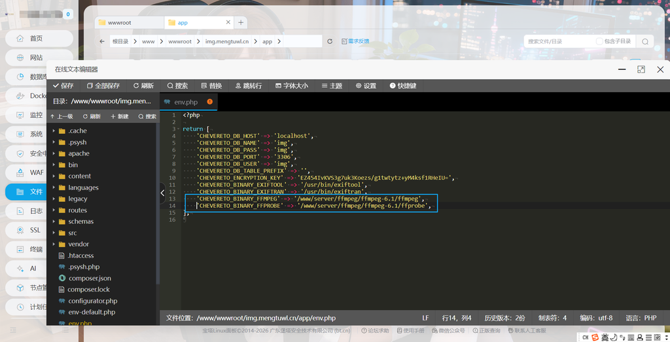This screenshot has width=670, height=342.
Task: Collapse the editor file tree sidebar arrow
Action: (x=162, y=193)
